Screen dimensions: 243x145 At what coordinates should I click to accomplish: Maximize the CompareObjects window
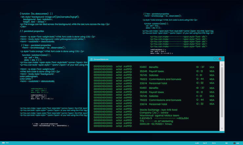click(217, 59)
